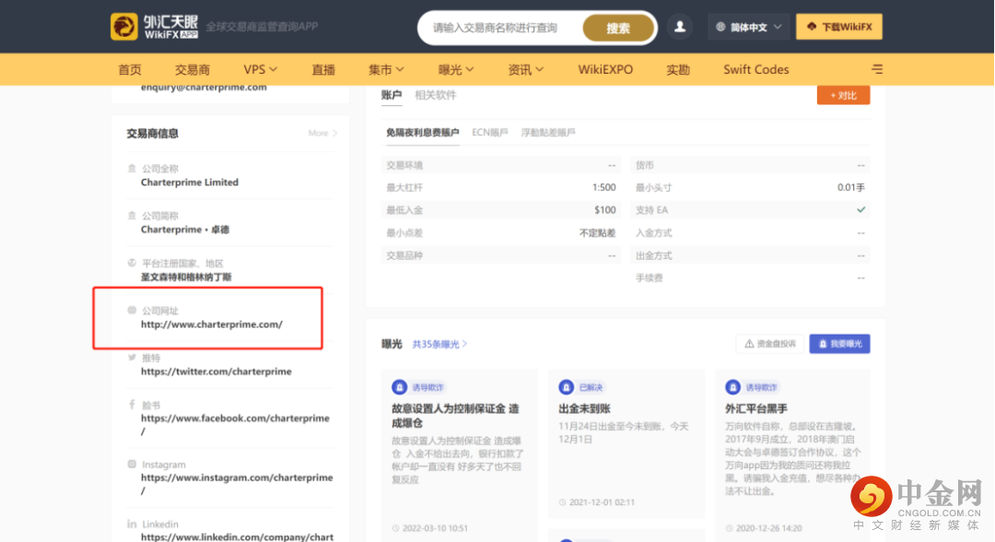Click the hamburger menu icon in navbar

(x=877, y=69)
